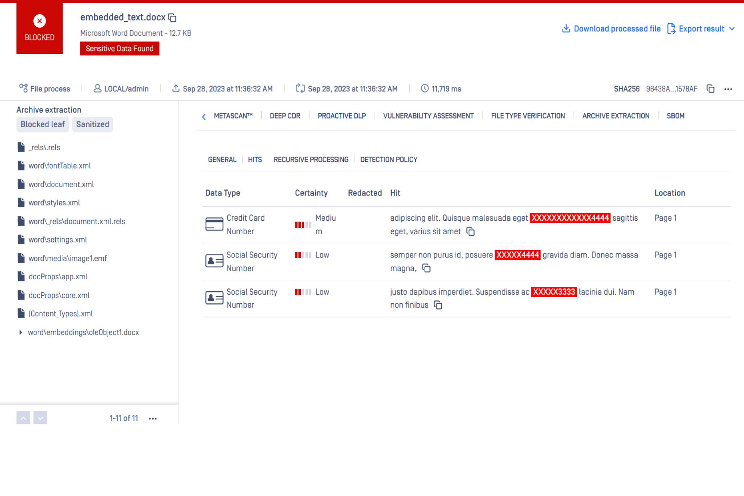Toggle the Sanitized filter chip
Image resolution: width=744 pixels, height=496 pixels.
[x=92, y=125]
